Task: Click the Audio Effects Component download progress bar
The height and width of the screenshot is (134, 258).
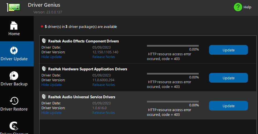Action: tap(173, 46)
